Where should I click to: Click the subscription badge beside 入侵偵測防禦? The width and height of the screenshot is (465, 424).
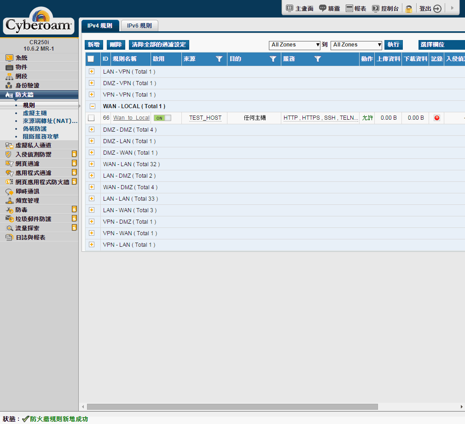coord(75,154)
